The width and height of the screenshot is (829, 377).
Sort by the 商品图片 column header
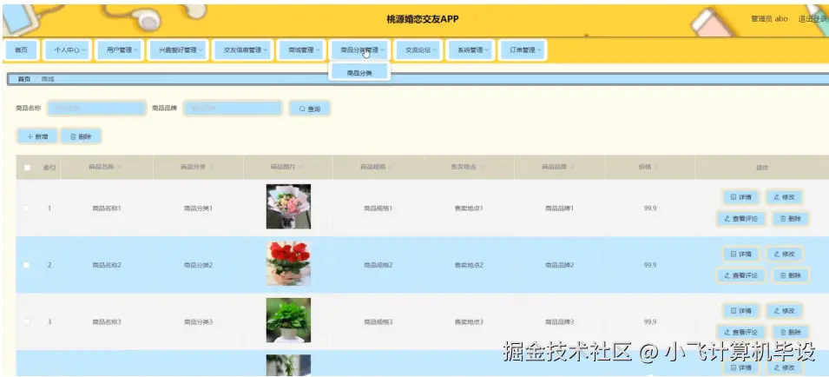(x=288, y=167)
